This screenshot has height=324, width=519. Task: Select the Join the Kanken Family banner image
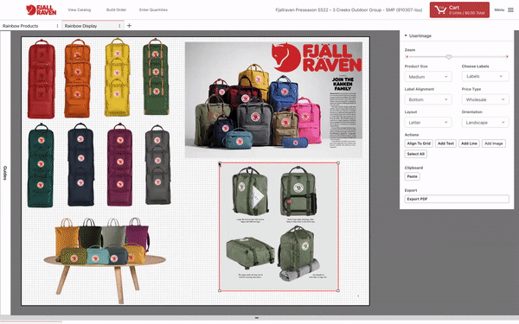(x=273, y=100)
